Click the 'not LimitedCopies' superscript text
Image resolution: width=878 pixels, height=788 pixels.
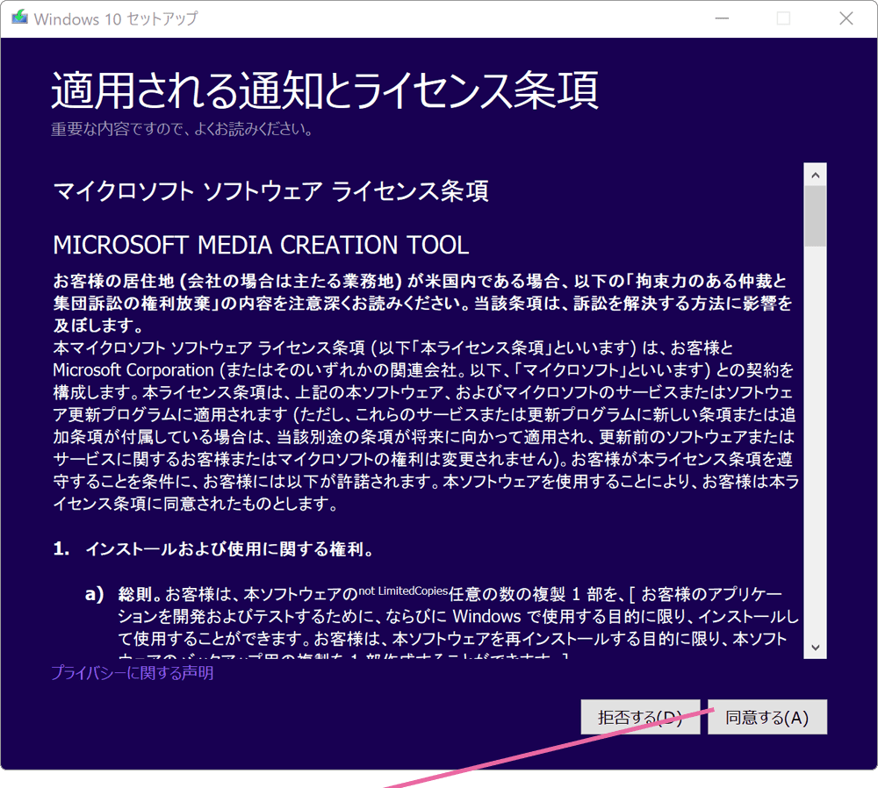tap(403, 591)
